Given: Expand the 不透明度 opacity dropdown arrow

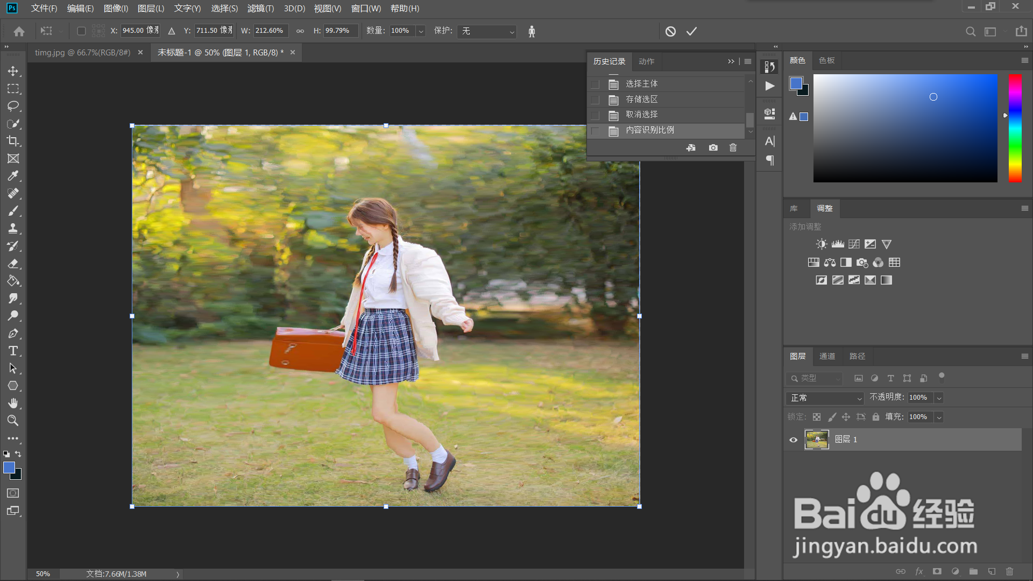Looking at the screenshot, I should (x=939, y=398).
